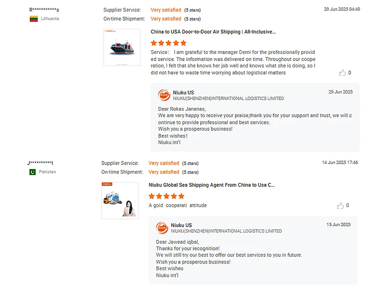Click the Lithuania flag icon

pos(34,19)
